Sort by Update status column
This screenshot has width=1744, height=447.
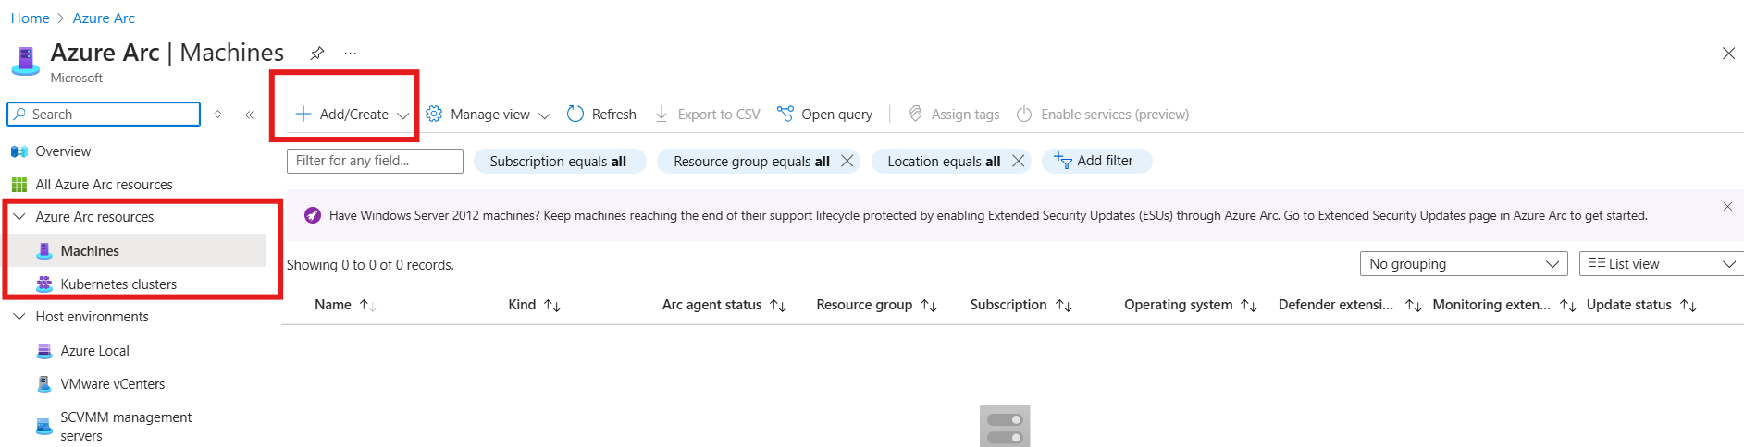tap(1641, 305)
